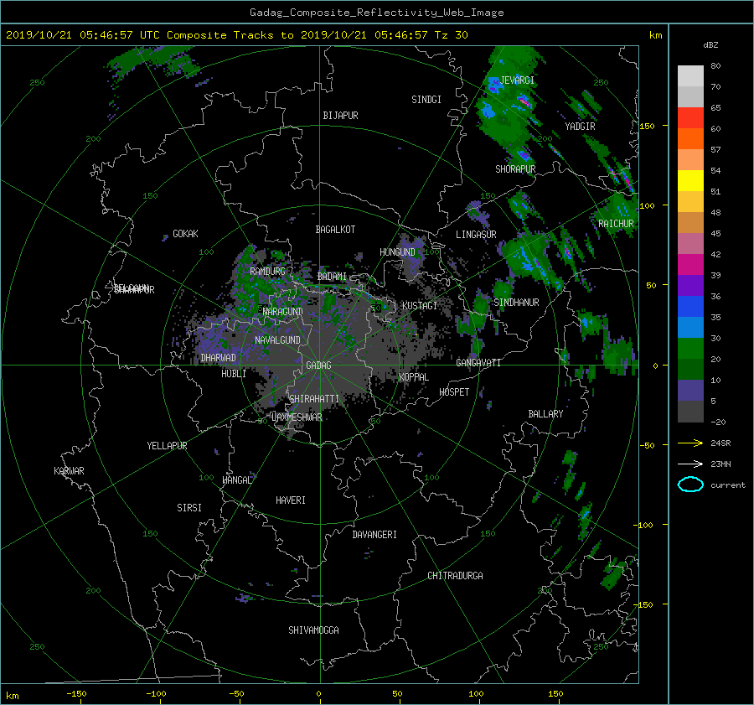Screen dimensions: 754x705
Task: Click the KOPPAL city label
Action: point(414,377)
